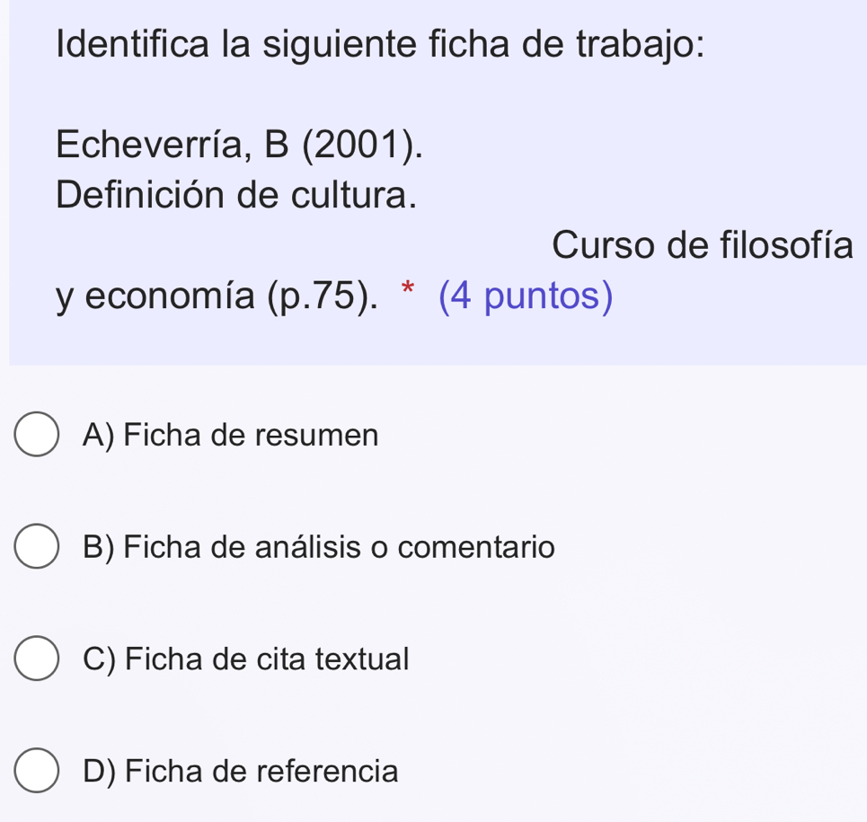Mark the radio button for option C
The width and height of the screenshot is (867, 822).
pyautogui.click(x=36, y=660)
